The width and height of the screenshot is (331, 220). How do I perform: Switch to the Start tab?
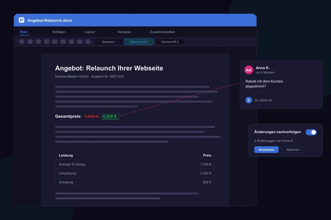24,32
